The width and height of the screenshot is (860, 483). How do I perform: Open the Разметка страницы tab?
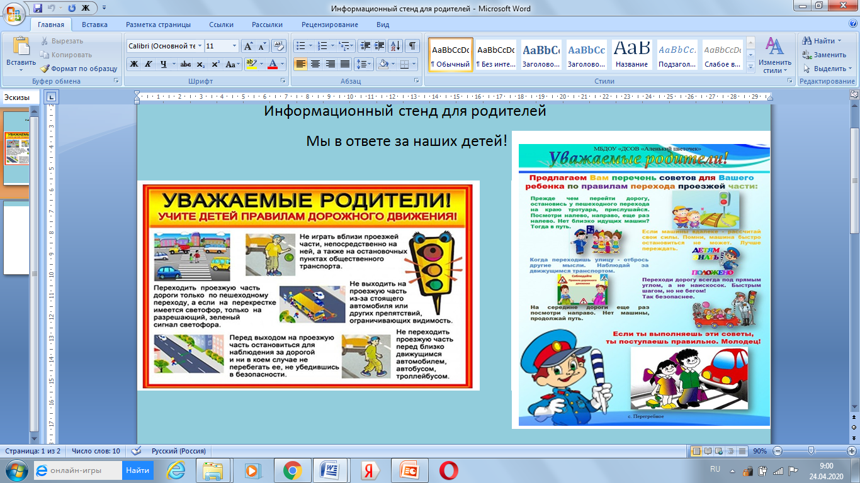click(x=158, y=25)
